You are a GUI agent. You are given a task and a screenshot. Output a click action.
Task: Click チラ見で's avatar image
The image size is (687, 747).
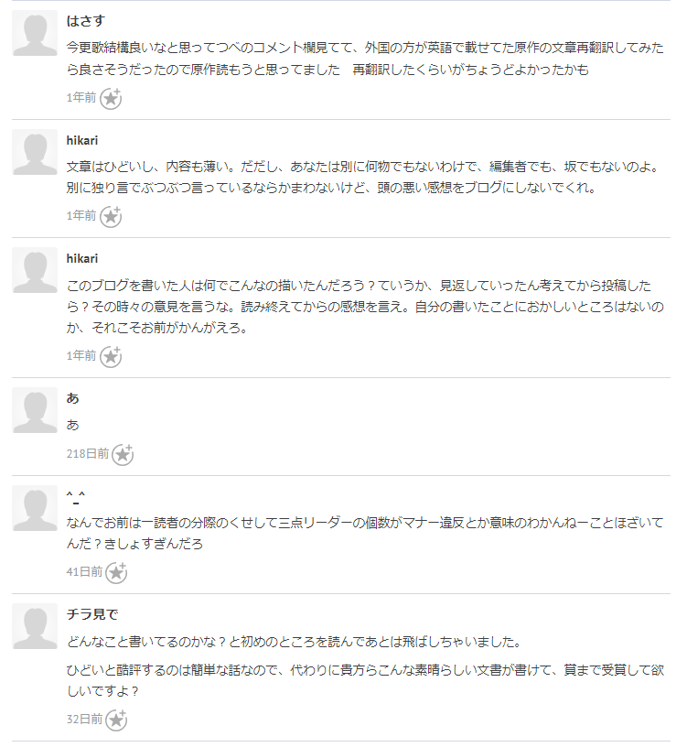[35, 626]
